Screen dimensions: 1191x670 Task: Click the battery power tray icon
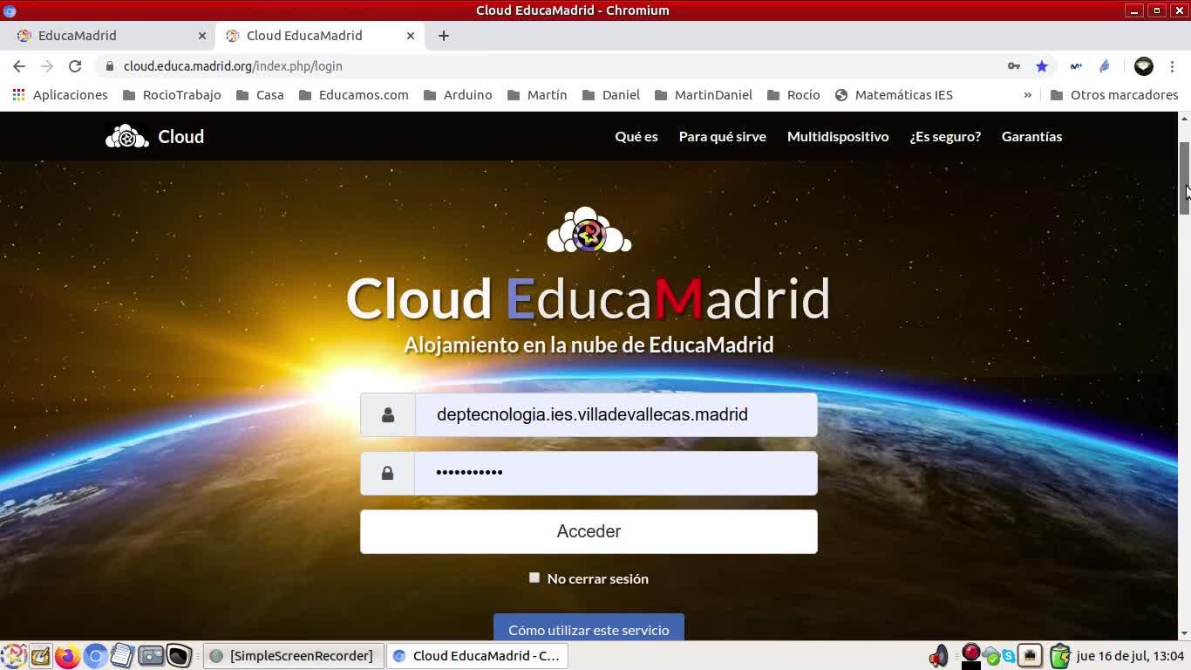1059,656
